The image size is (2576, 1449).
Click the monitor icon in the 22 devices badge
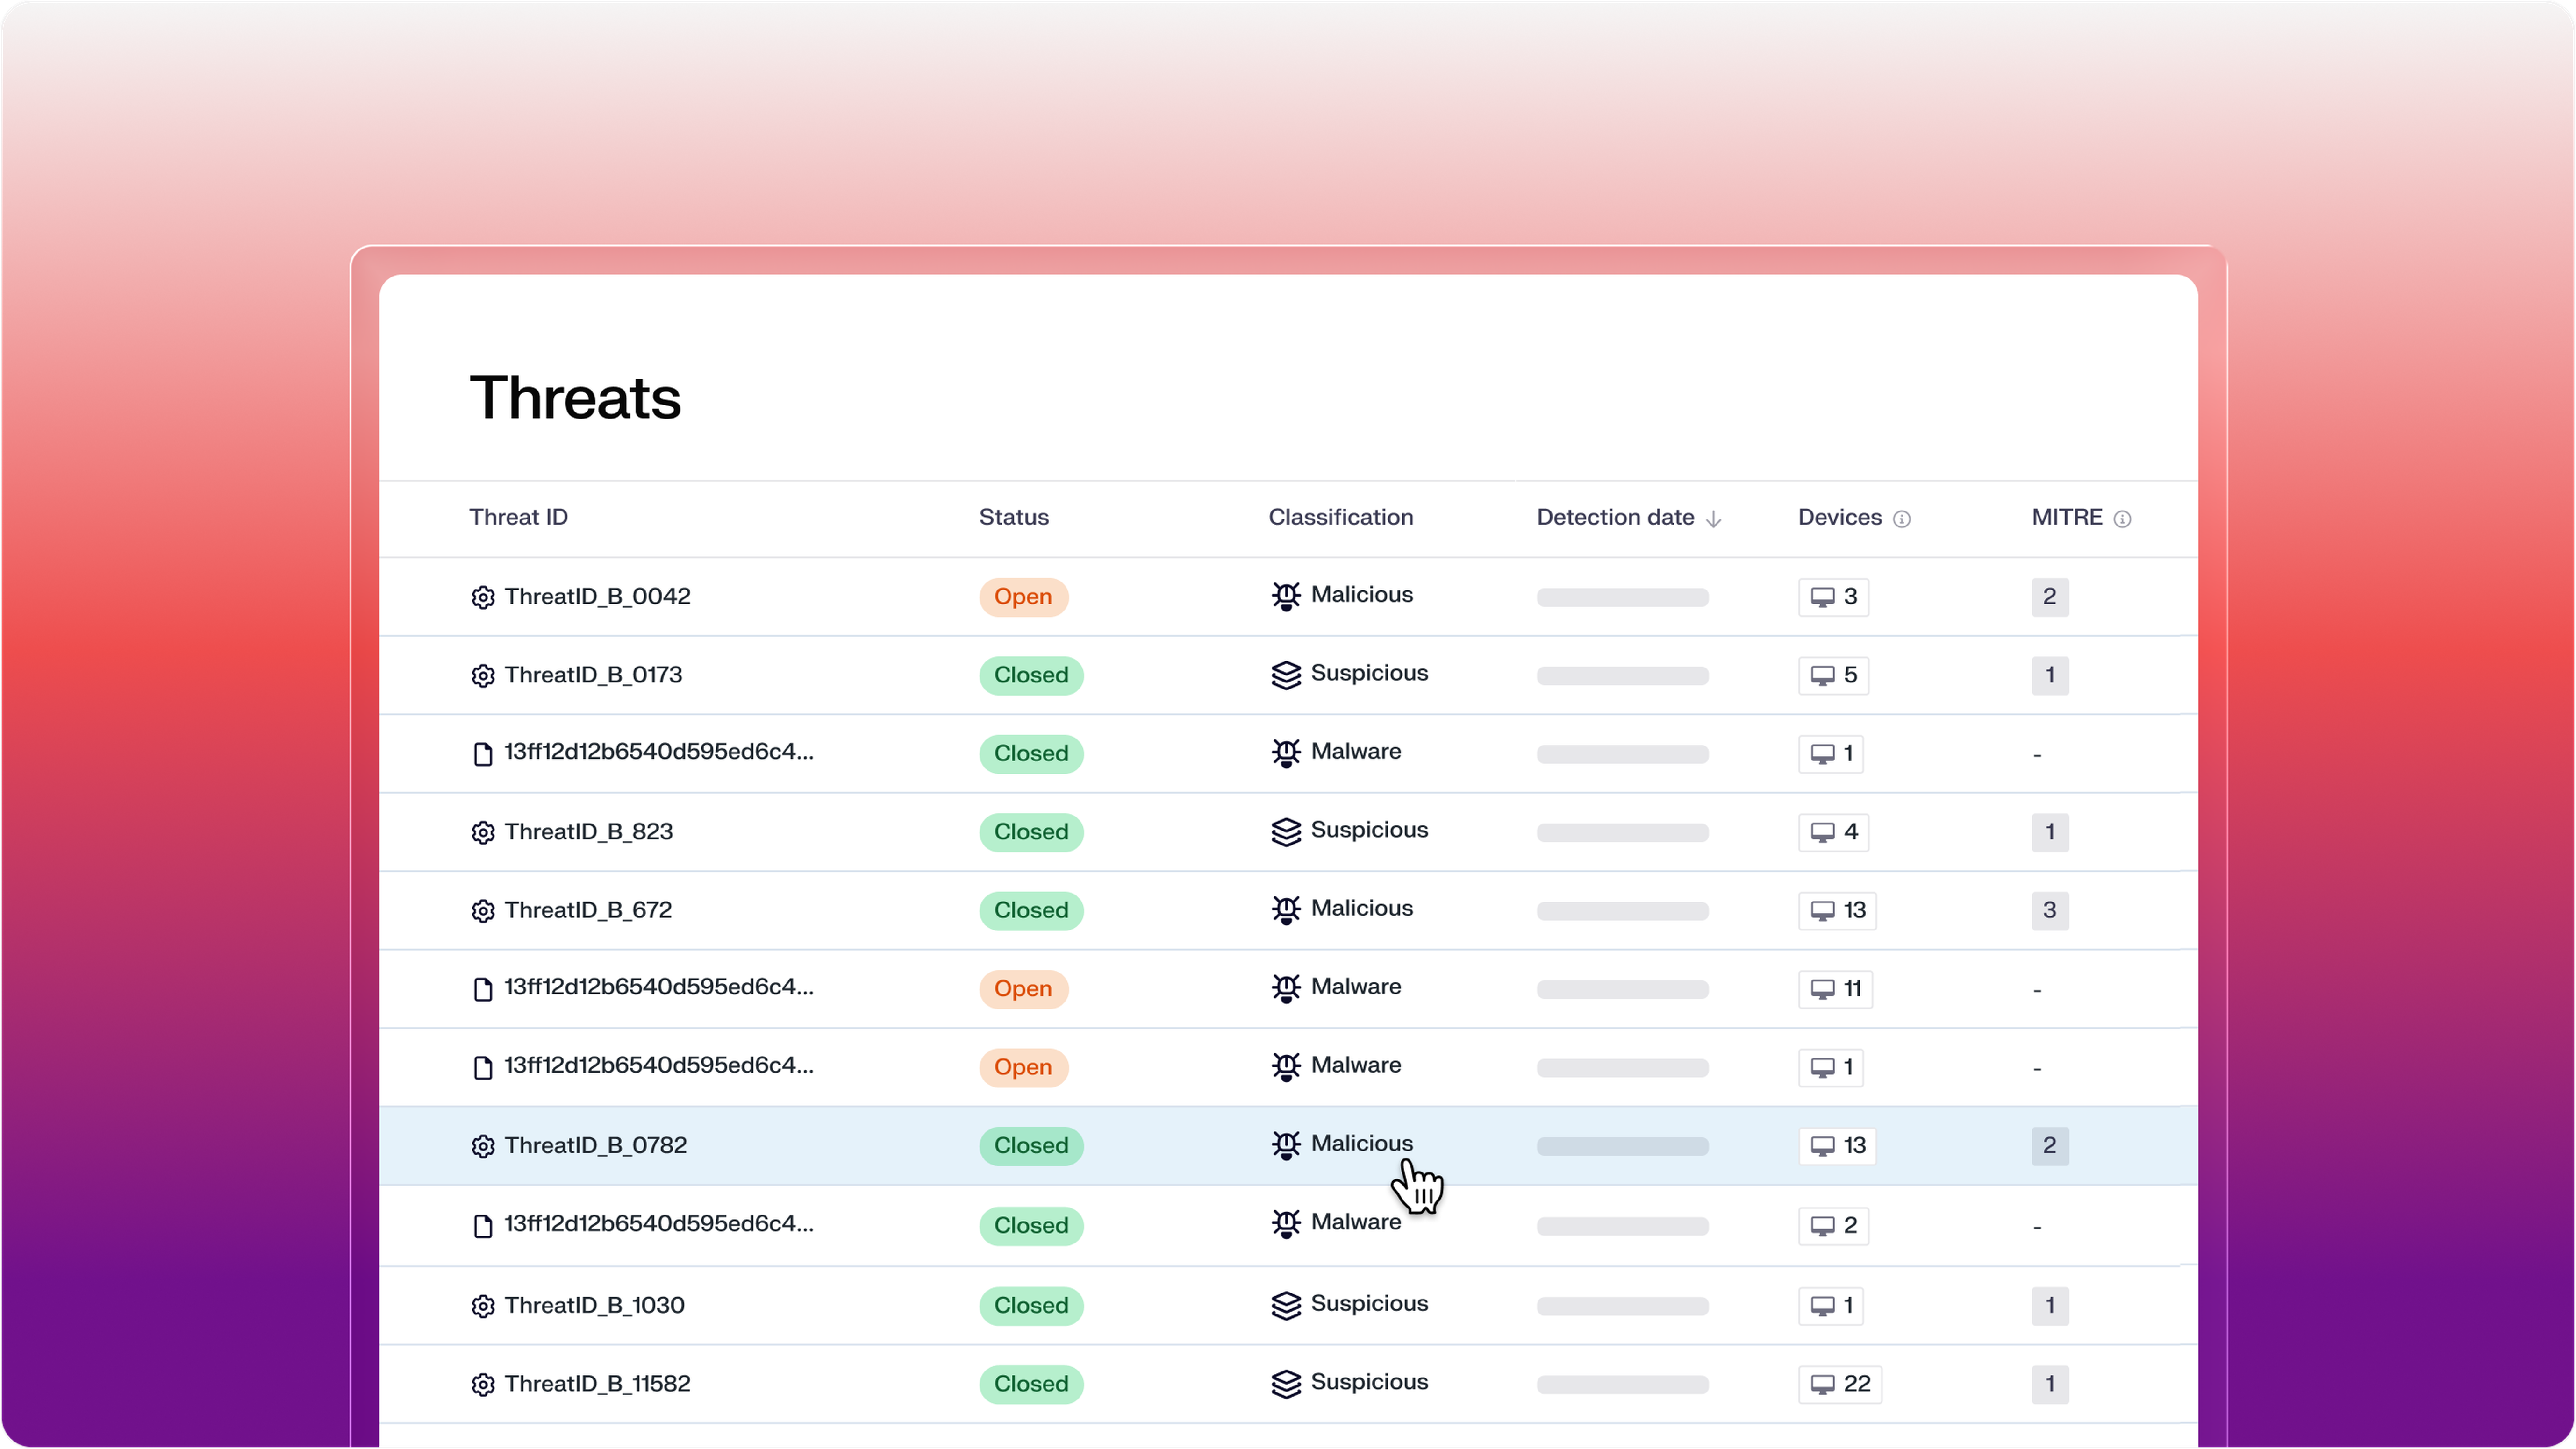pyautogui.click(x=1823, y=1384)
